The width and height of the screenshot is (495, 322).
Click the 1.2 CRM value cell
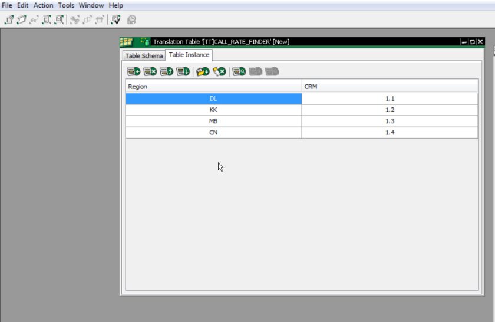pos(390,110)
